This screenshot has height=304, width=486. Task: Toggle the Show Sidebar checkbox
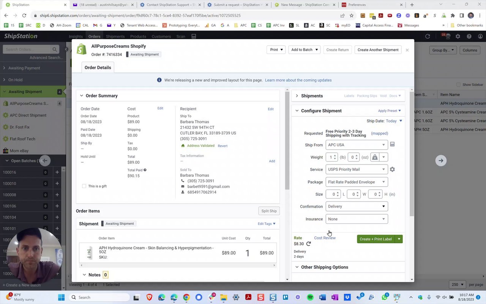(x=458, y=85)
